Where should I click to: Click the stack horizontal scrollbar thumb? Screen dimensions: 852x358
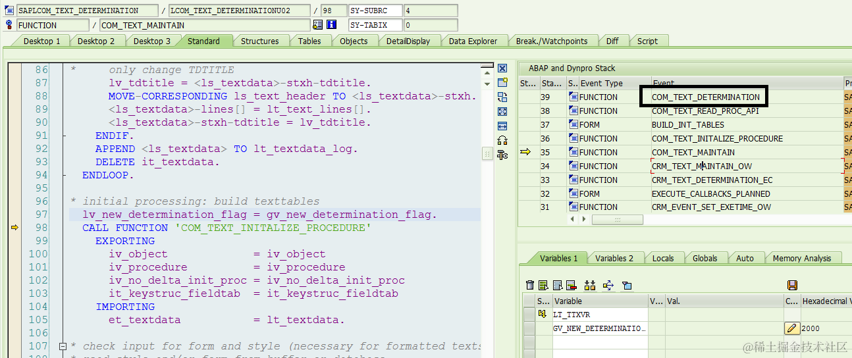(617, 220)
